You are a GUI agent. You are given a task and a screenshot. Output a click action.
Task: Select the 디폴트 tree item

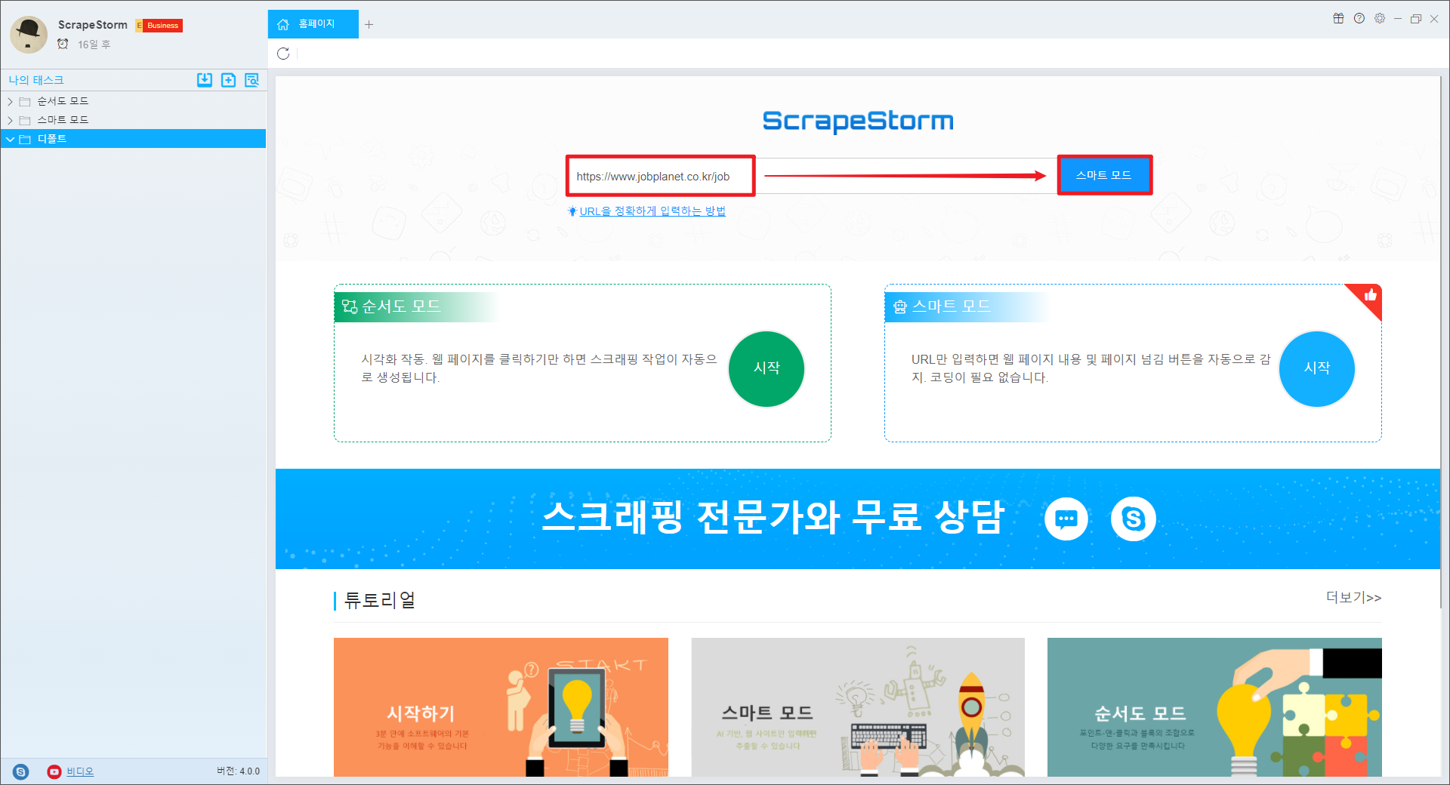click(134, 139)
